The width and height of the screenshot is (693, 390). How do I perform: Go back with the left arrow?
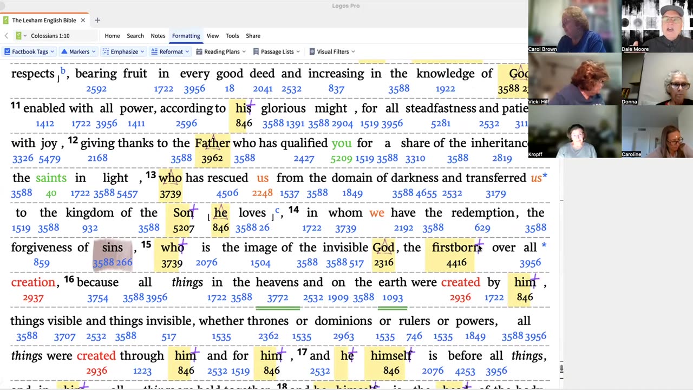coord(6,36)
